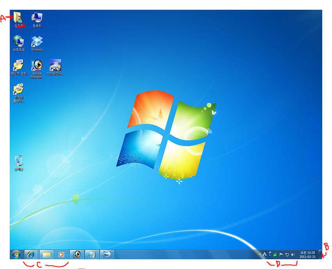Switch to Photoshop via its taskbar button
This screenshot has height=269, width=332.
77,254
